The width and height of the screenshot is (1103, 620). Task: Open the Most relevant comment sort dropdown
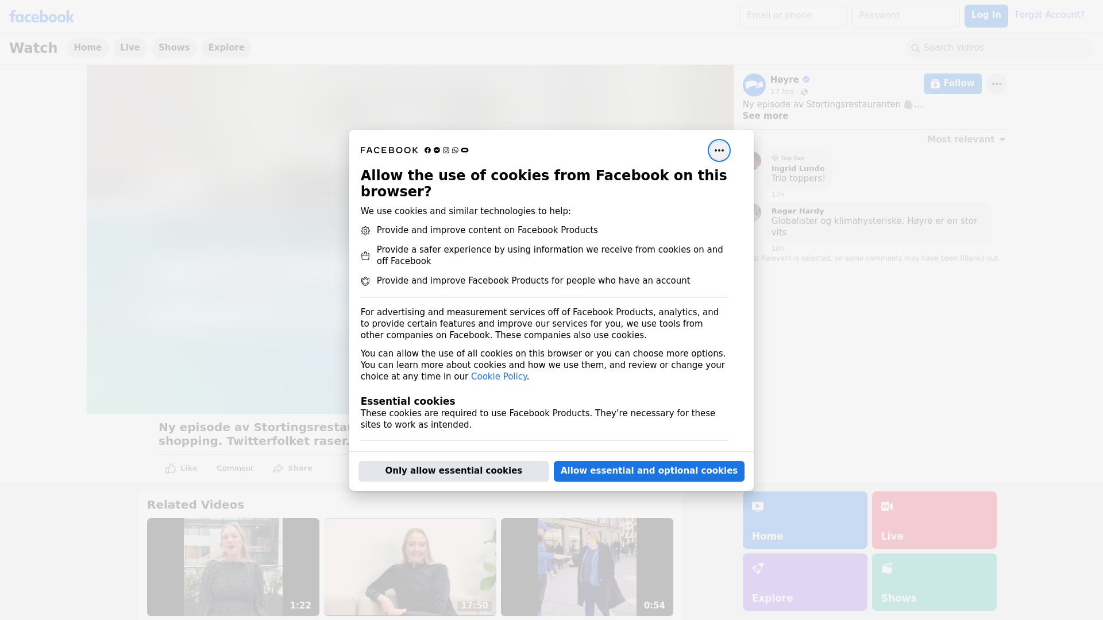(x=966, y=139)
